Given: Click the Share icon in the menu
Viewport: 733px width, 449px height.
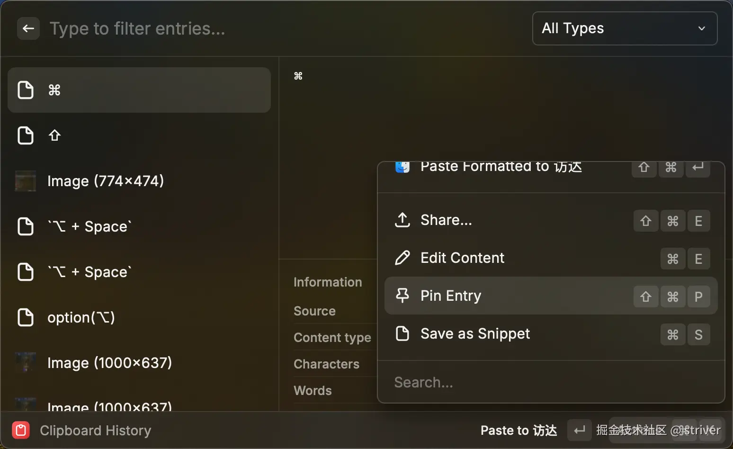Looking at the screenshot, I should (x=402, y=220).
